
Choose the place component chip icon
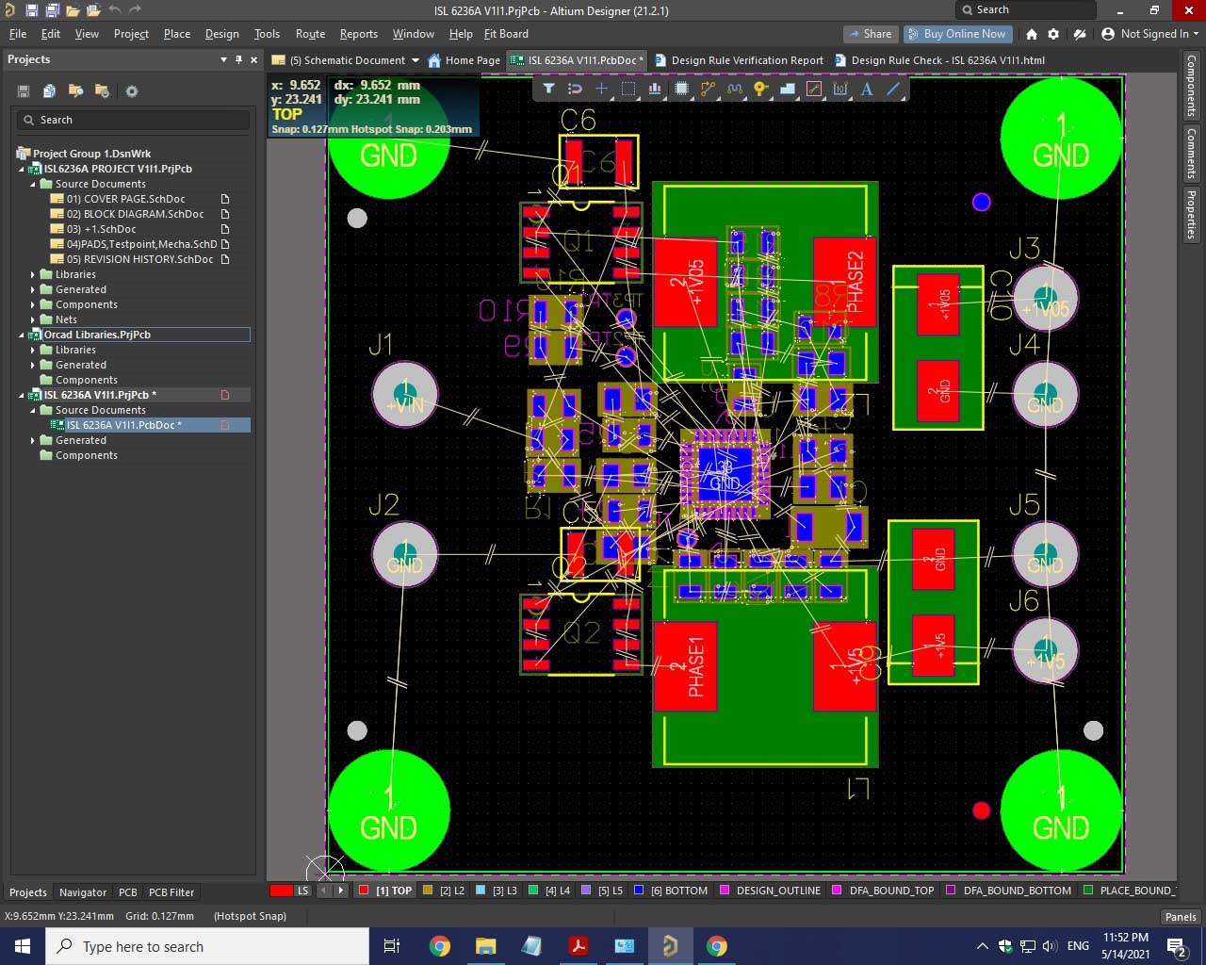pos(681,89)
